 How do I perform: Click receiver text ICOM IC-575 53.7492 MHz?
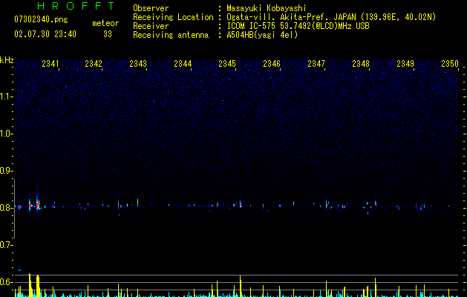(x=298, y=26)
